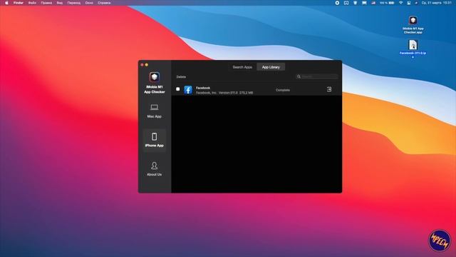Image resolution: width=456 pixels, height=257 pixels.
Task: Tick the checkbox beside the Facebook entry
Action: point(177,89)
